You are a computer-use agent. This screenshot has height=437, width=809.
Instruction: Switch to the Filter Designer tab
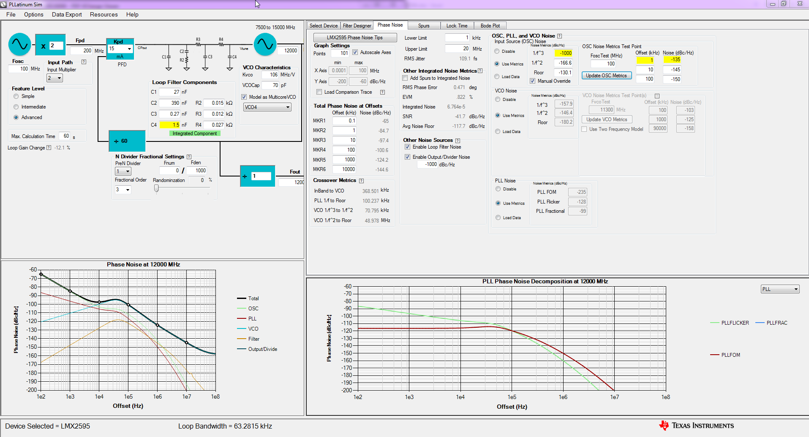357,26
